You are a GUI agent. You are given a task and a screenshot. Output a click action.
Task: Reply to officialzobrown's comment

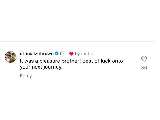tap(26, 76)
